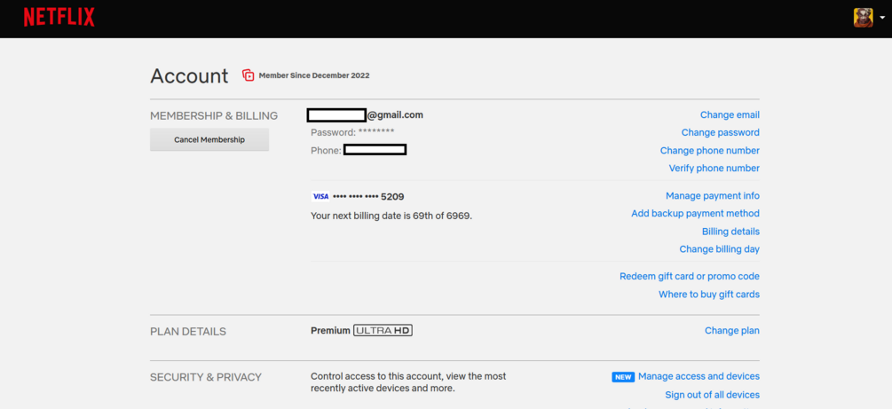Click Sign out of all devices

tap(712, 395)
